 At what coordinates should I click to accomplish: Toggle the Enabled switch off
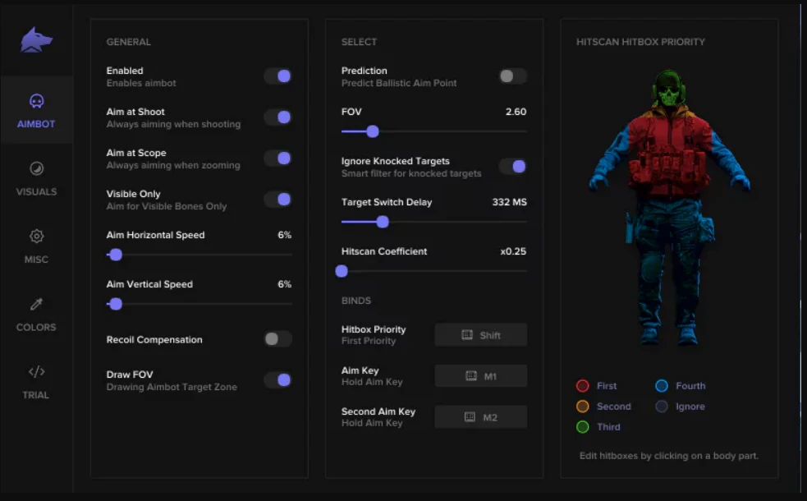point(277,76)
